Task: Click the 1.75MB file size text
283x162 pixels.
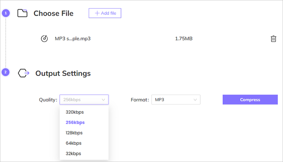Action: coord(184,39)
